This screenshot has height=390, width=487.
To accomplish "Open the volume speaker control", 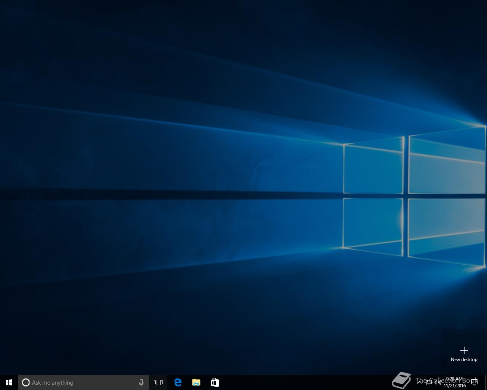I will click(x=438, y=382).
